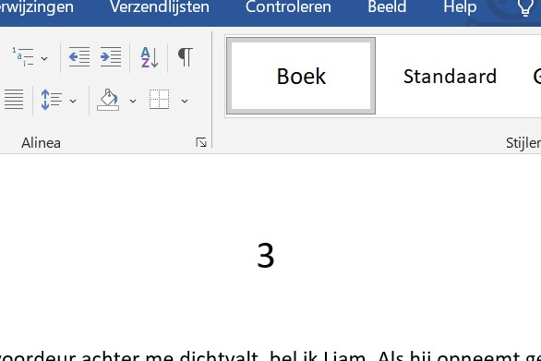Toggle show paragraph marks
The width and height of the screenshot is (541, 361).
pyautogui.click(x=186, y=57)
